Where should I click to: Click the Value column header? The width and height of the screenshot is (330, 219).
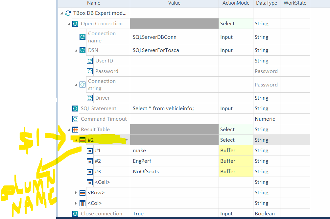tap(174, 3)
